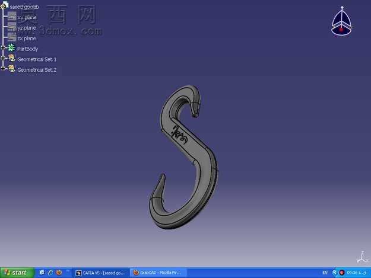Click the yz plane icon in tree
This screenshot has width=371, height=278.
tap(12, 27)
